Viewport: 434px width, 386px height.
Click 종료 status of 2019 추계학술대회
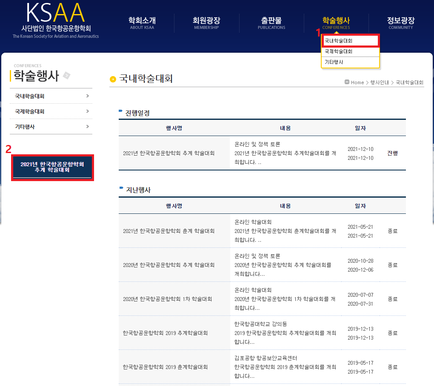click(x=392, y=333)
